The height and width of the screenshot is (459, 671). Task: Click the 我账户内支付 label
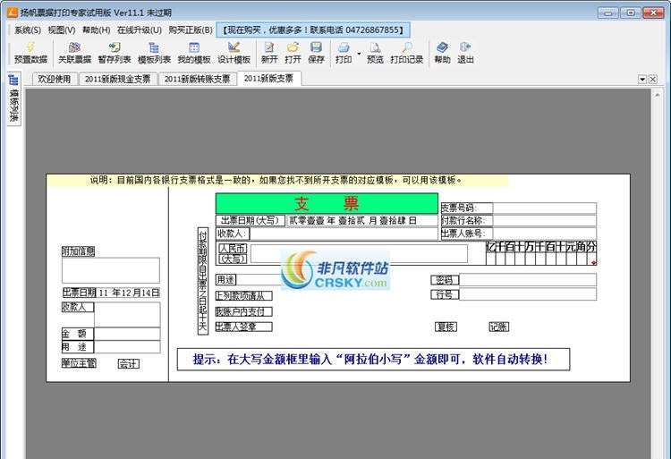coord(243,312)
